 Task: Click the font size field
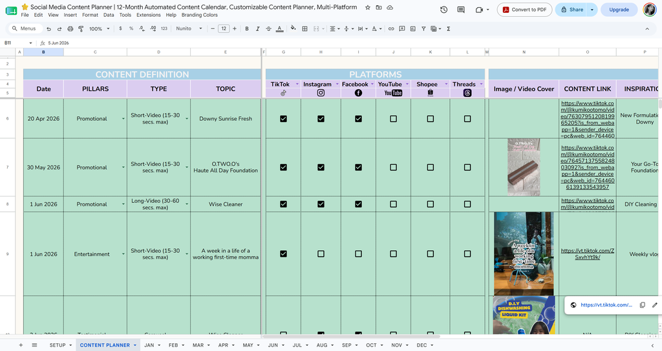[224, 28]
